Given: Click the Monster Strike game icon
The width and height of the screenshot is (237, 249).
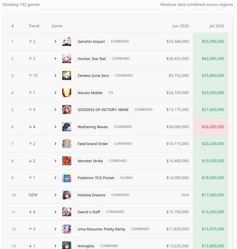Looking at the screenshot, I should (x=67, y=161).
